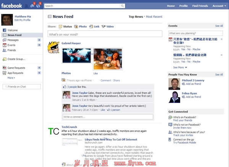229x167 pixels.
Task: Open the girls at table photo thumbnail
Action: (x=108, y=59)
